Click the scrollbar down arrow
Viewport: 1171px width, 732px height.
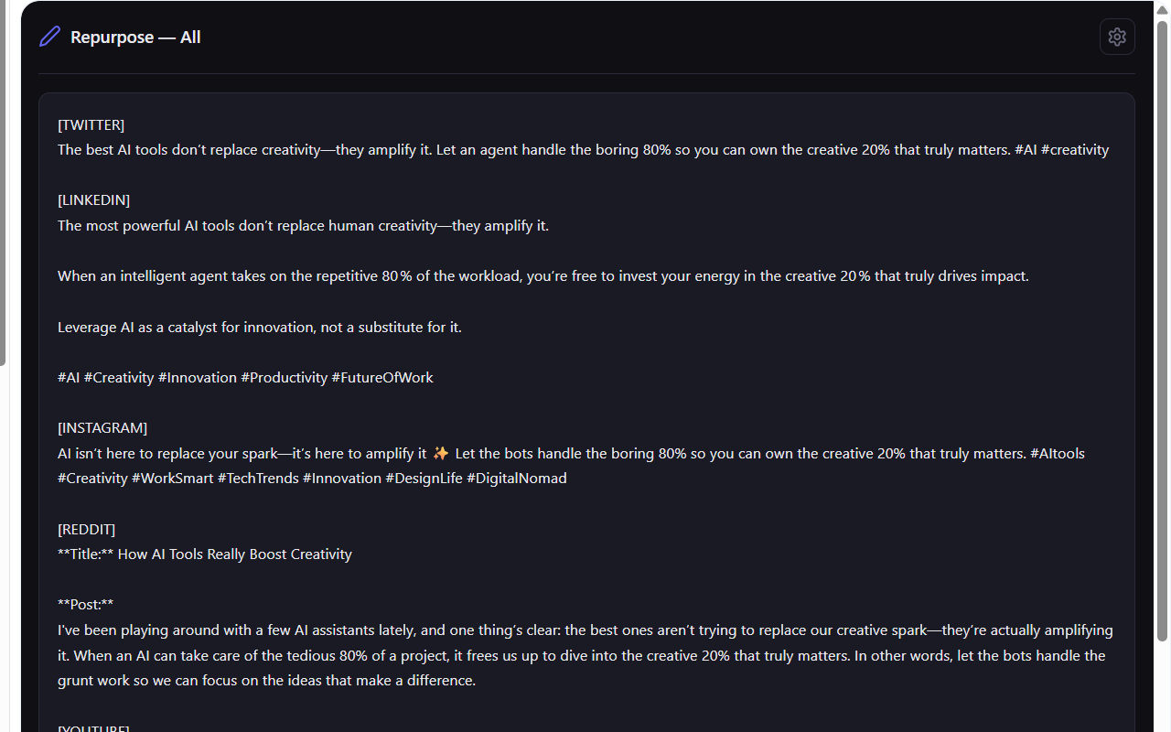(1163, 724)
